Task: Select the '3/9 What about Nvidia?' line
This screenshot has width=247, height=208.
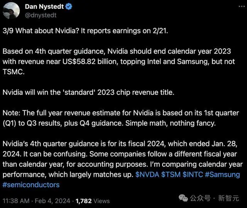Action: [x=85, y=31]
